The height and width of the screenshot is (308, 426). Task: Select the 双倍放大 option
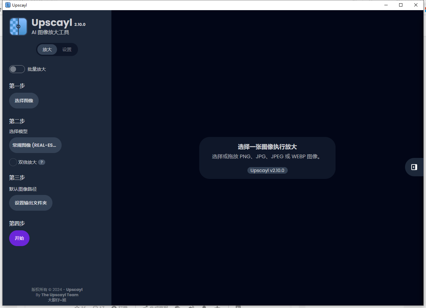tap(13, 162)
